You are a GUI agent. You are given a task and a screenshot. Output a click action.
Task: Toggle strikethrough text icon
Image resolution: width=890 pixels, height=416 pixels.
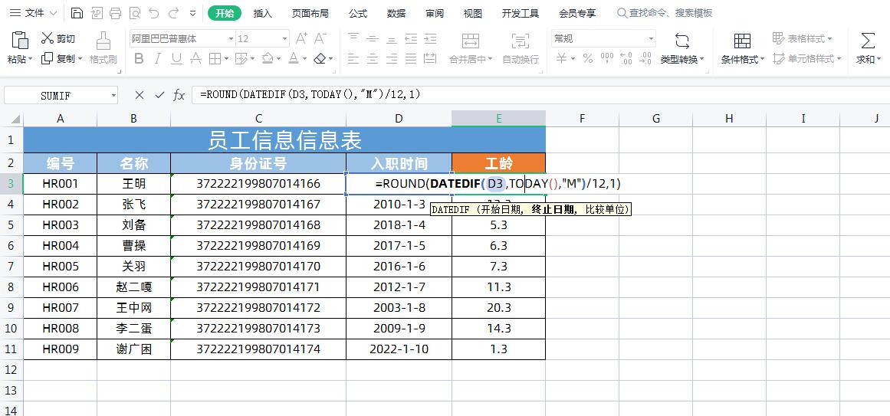[x=195, y=58]
